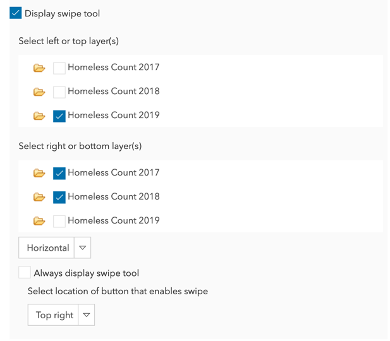Image resolution: width=390 pixels, height=341 pixels.
Task: Check Homeless Count 2018 in left/top layers
Action: pyautogui.click(x=59, y=92)
